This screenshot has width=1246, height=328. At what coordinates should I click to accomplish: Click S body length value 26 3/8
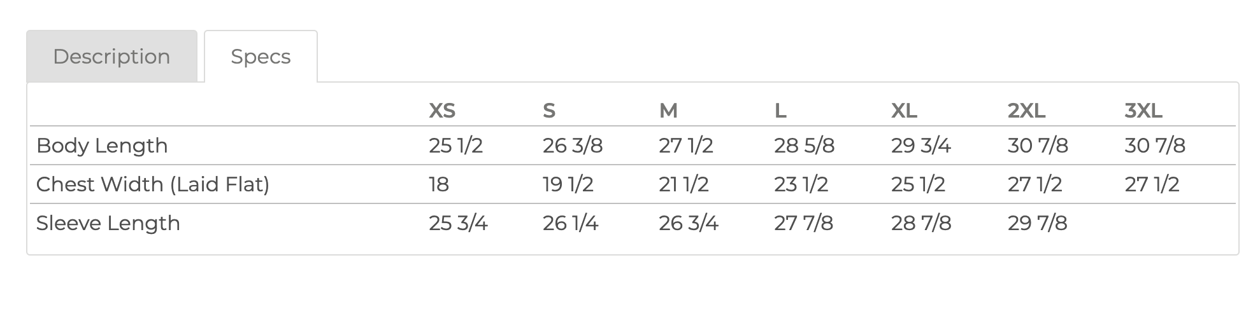[573, 146]
